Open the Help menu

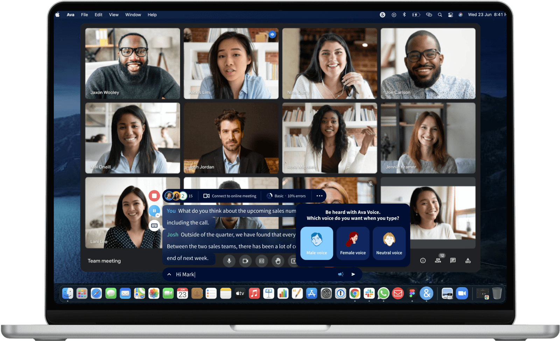coord(152,15)
